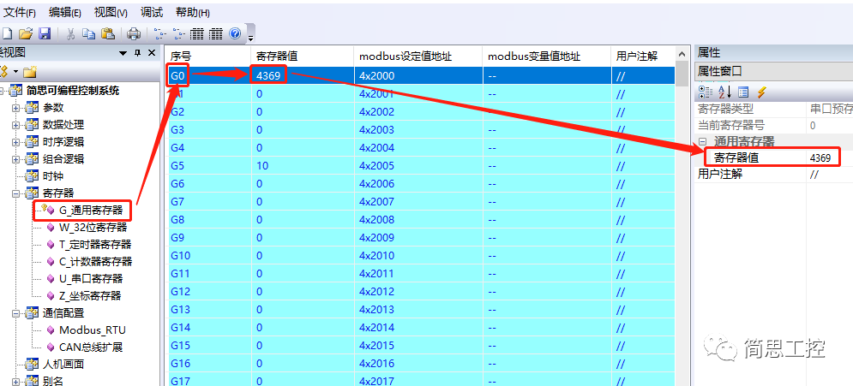Screen dimensions: 853x386
Task: Click address cell 4x2013
Action: pyautogui.click(x=377, y=310)
